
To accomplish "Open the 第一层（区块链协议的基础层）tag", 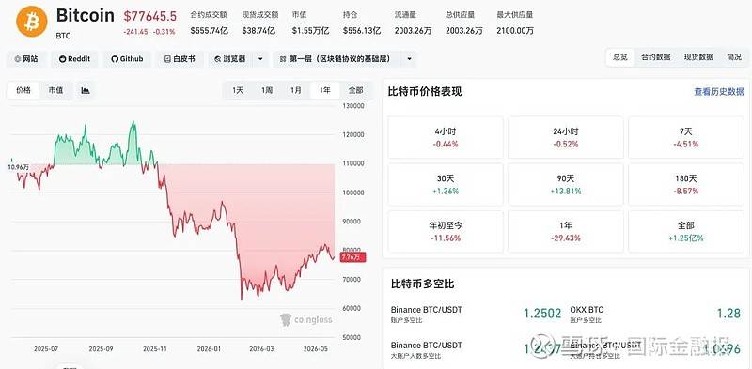I will (x=338, y=59).
